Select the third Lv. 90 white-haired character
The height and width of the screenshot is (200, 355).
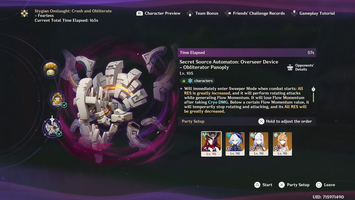(259, 144)
